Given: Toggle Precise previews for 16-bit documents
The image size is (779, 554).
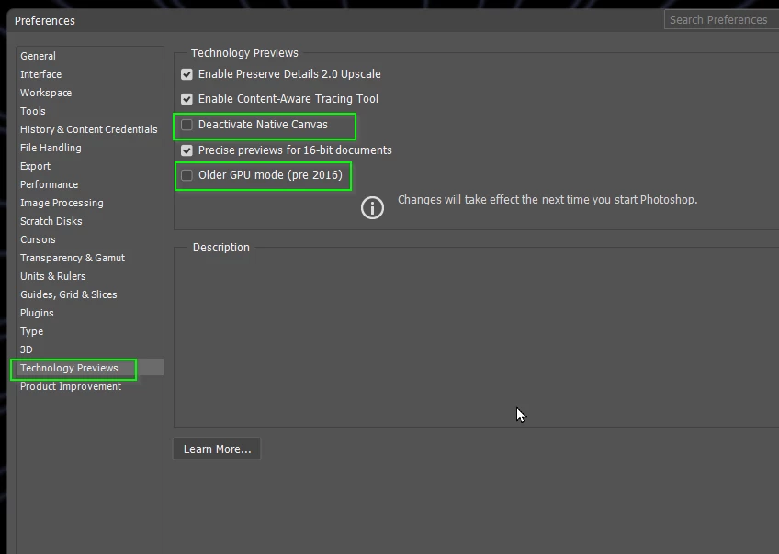Looking at the screenshot, I should click(x=186, y=150).
